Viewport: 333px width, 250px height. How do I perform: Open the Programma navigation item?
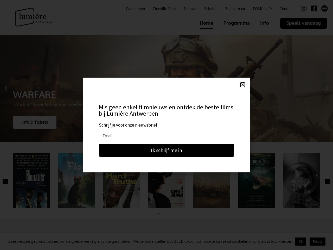pyautogui.click(x=236, y=23)
